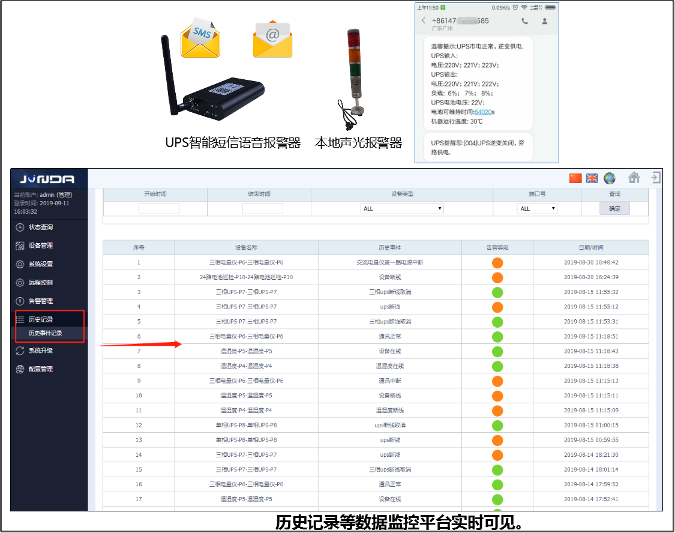Click the globe icon in the header
Viewport: 675px width, 533px height.
coord(609,178)
